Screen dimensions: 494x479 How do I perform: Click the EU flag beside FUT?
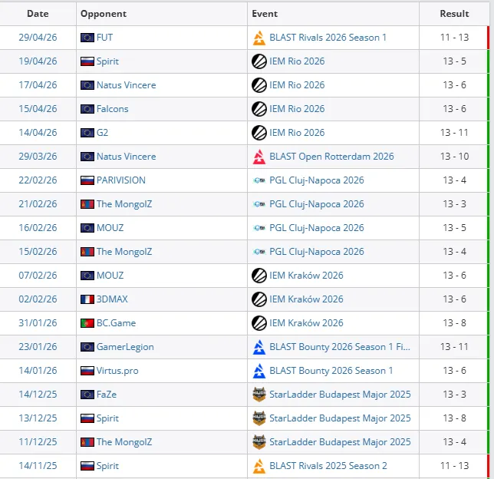tap(87, 38)
